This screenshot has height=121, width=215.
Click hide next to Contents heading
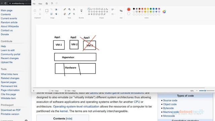point(69,119)
